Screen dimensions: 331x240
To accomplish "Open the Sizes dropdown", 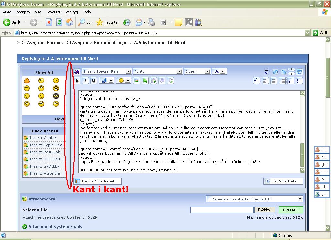I will pyautogui.click(x=197, y=71).
